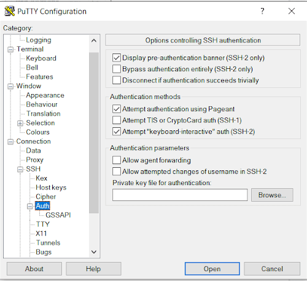Select the Bugs category
The width and height of the screenshot is (307, 281).
click(44, 252)
